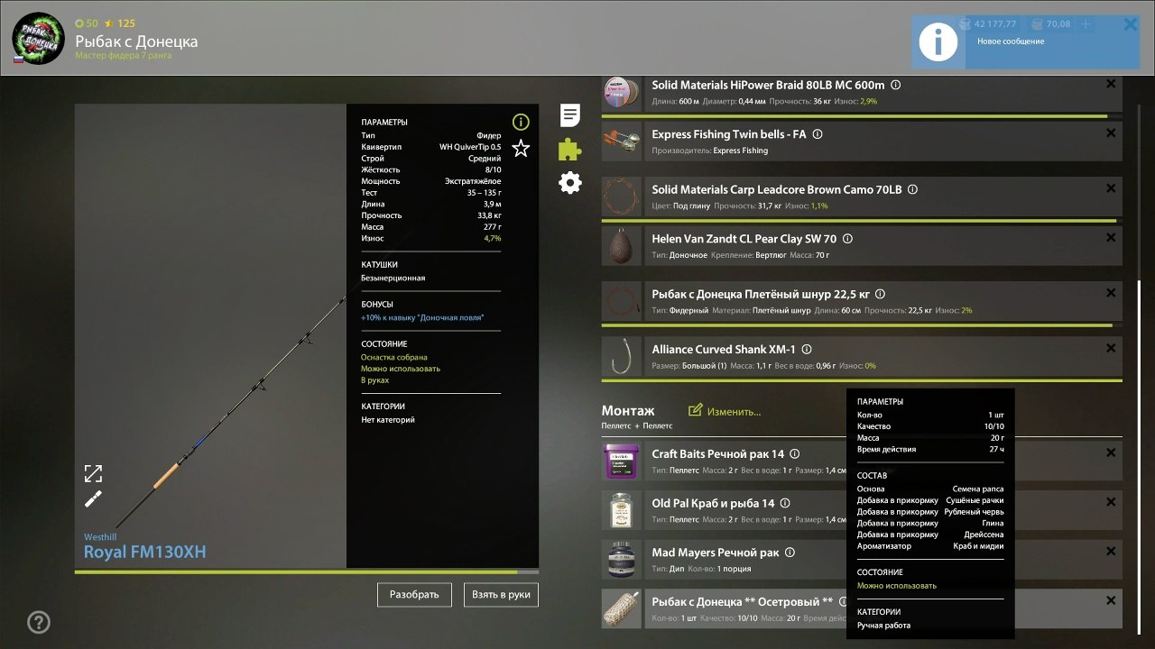The height and width of the screenshot is (649, 1155).
Task: Show info for Express Fishing Twin bells
Action: coord(818,134)
